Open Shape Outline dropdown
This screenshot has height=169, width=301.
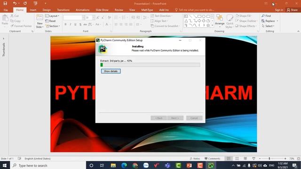[x=246, y=21]
